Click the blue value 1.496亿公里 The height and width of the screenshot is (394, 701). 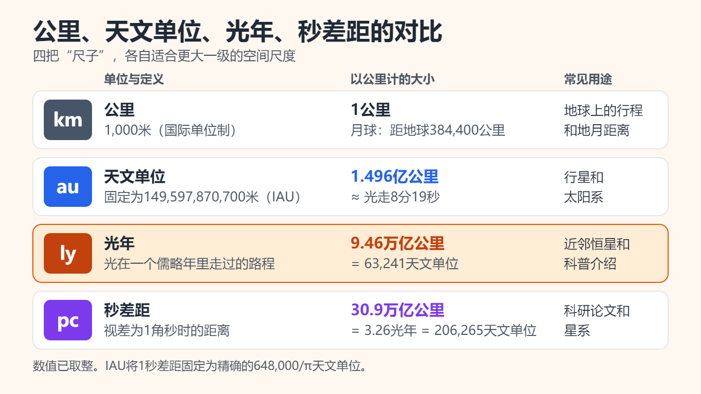pyautogui.click(x=395, y=177)
